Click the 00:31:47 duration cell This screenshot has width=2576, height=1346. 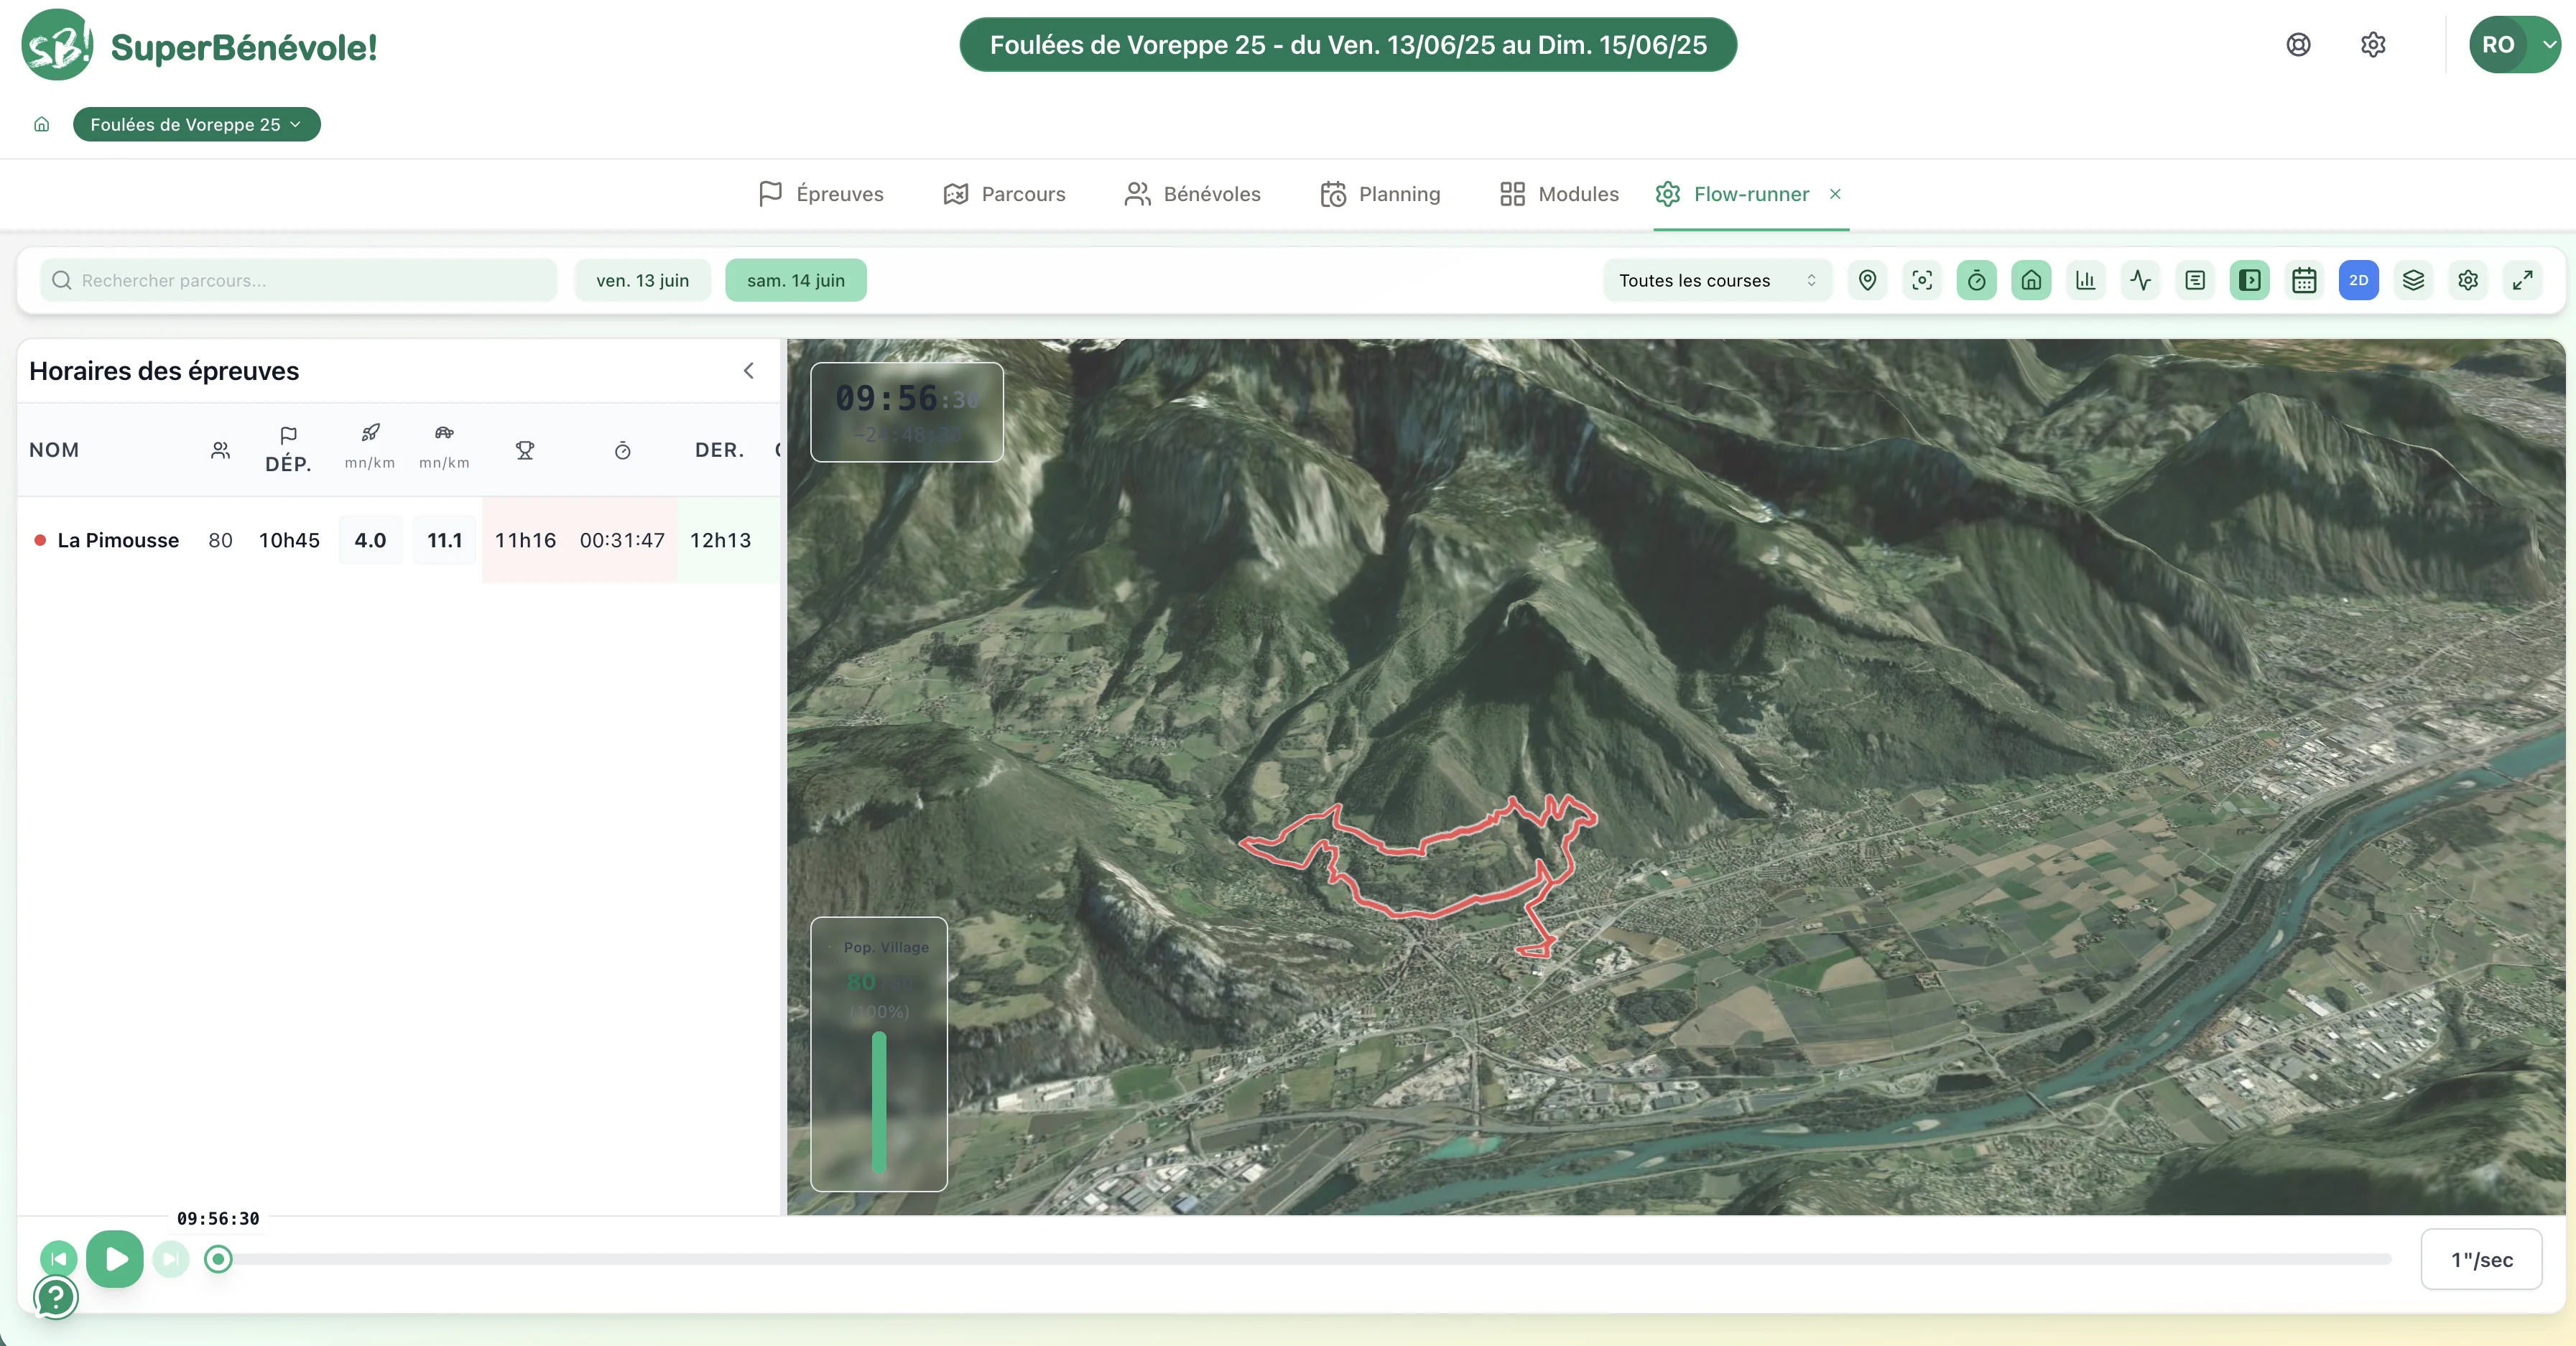pos(622,540)
